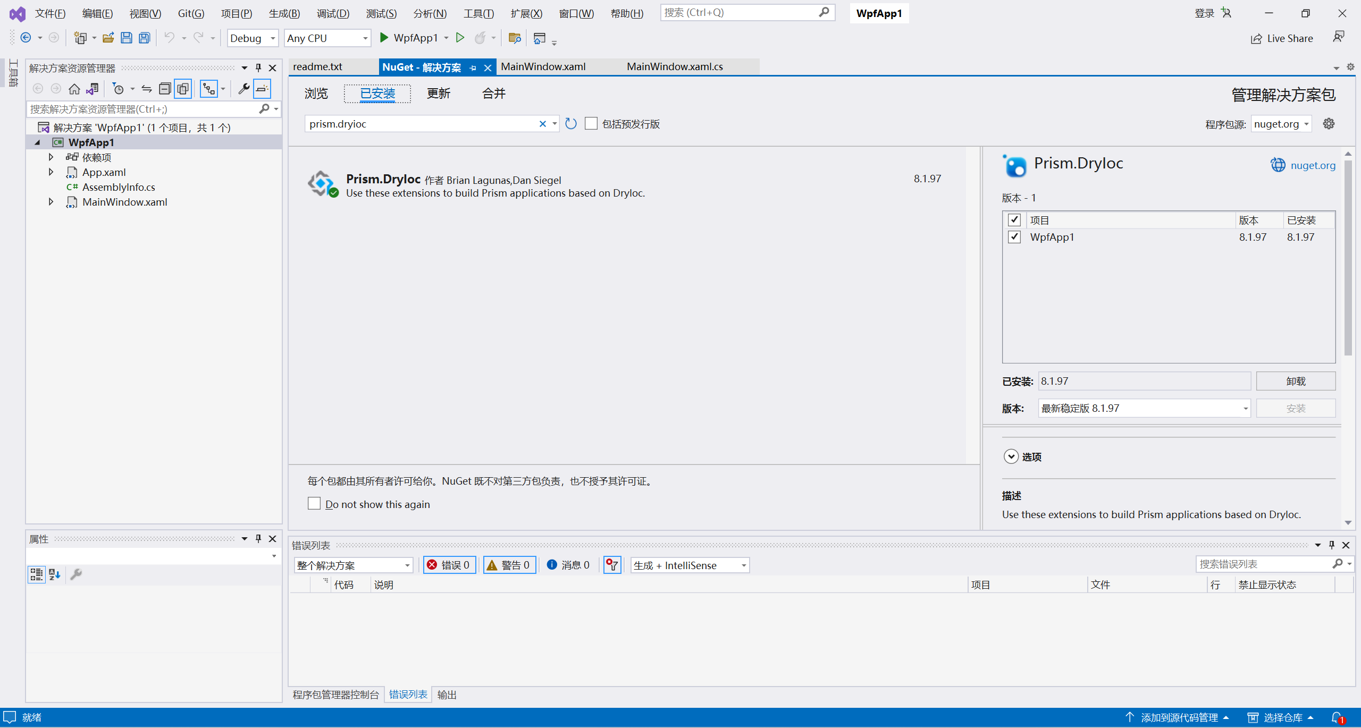
Task: Expand the App.xaml tree node
Action: coord(51,172)
